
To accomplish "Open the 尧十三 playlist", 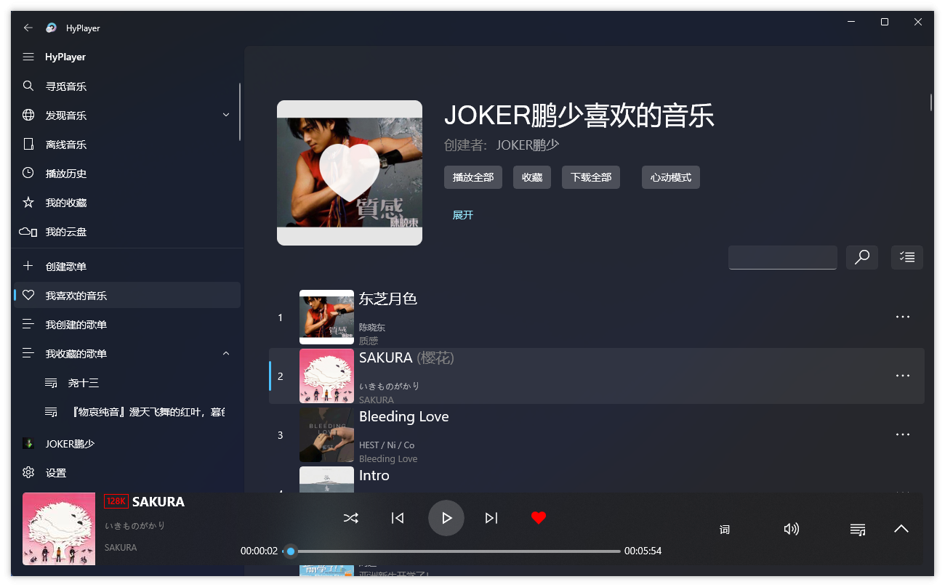I will point(127,383).
